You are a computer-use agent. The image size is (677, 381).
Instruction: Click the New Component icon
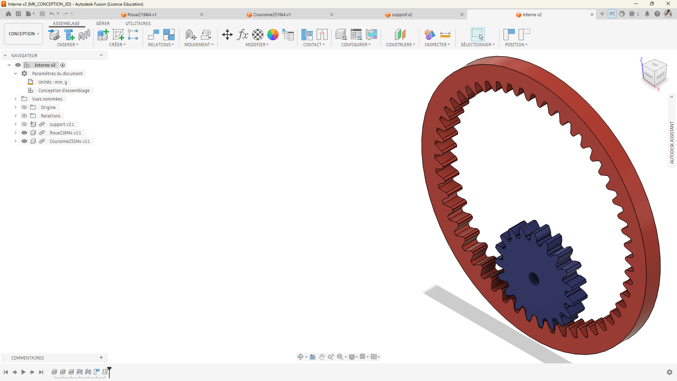click(x=103, y=35)
